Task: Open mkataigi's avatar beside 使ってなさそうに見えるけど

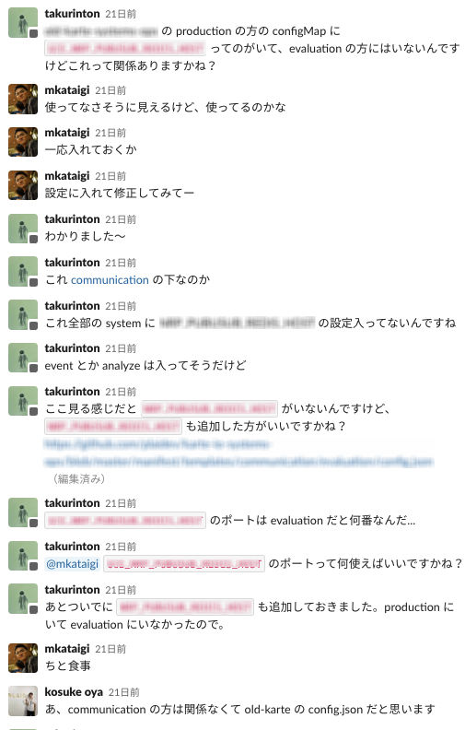Action: [23, 99]
